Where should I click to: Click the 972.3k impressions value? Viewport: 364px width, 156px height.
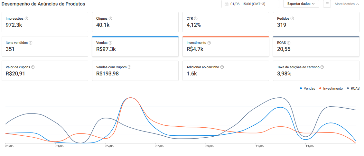pos(14,25)
